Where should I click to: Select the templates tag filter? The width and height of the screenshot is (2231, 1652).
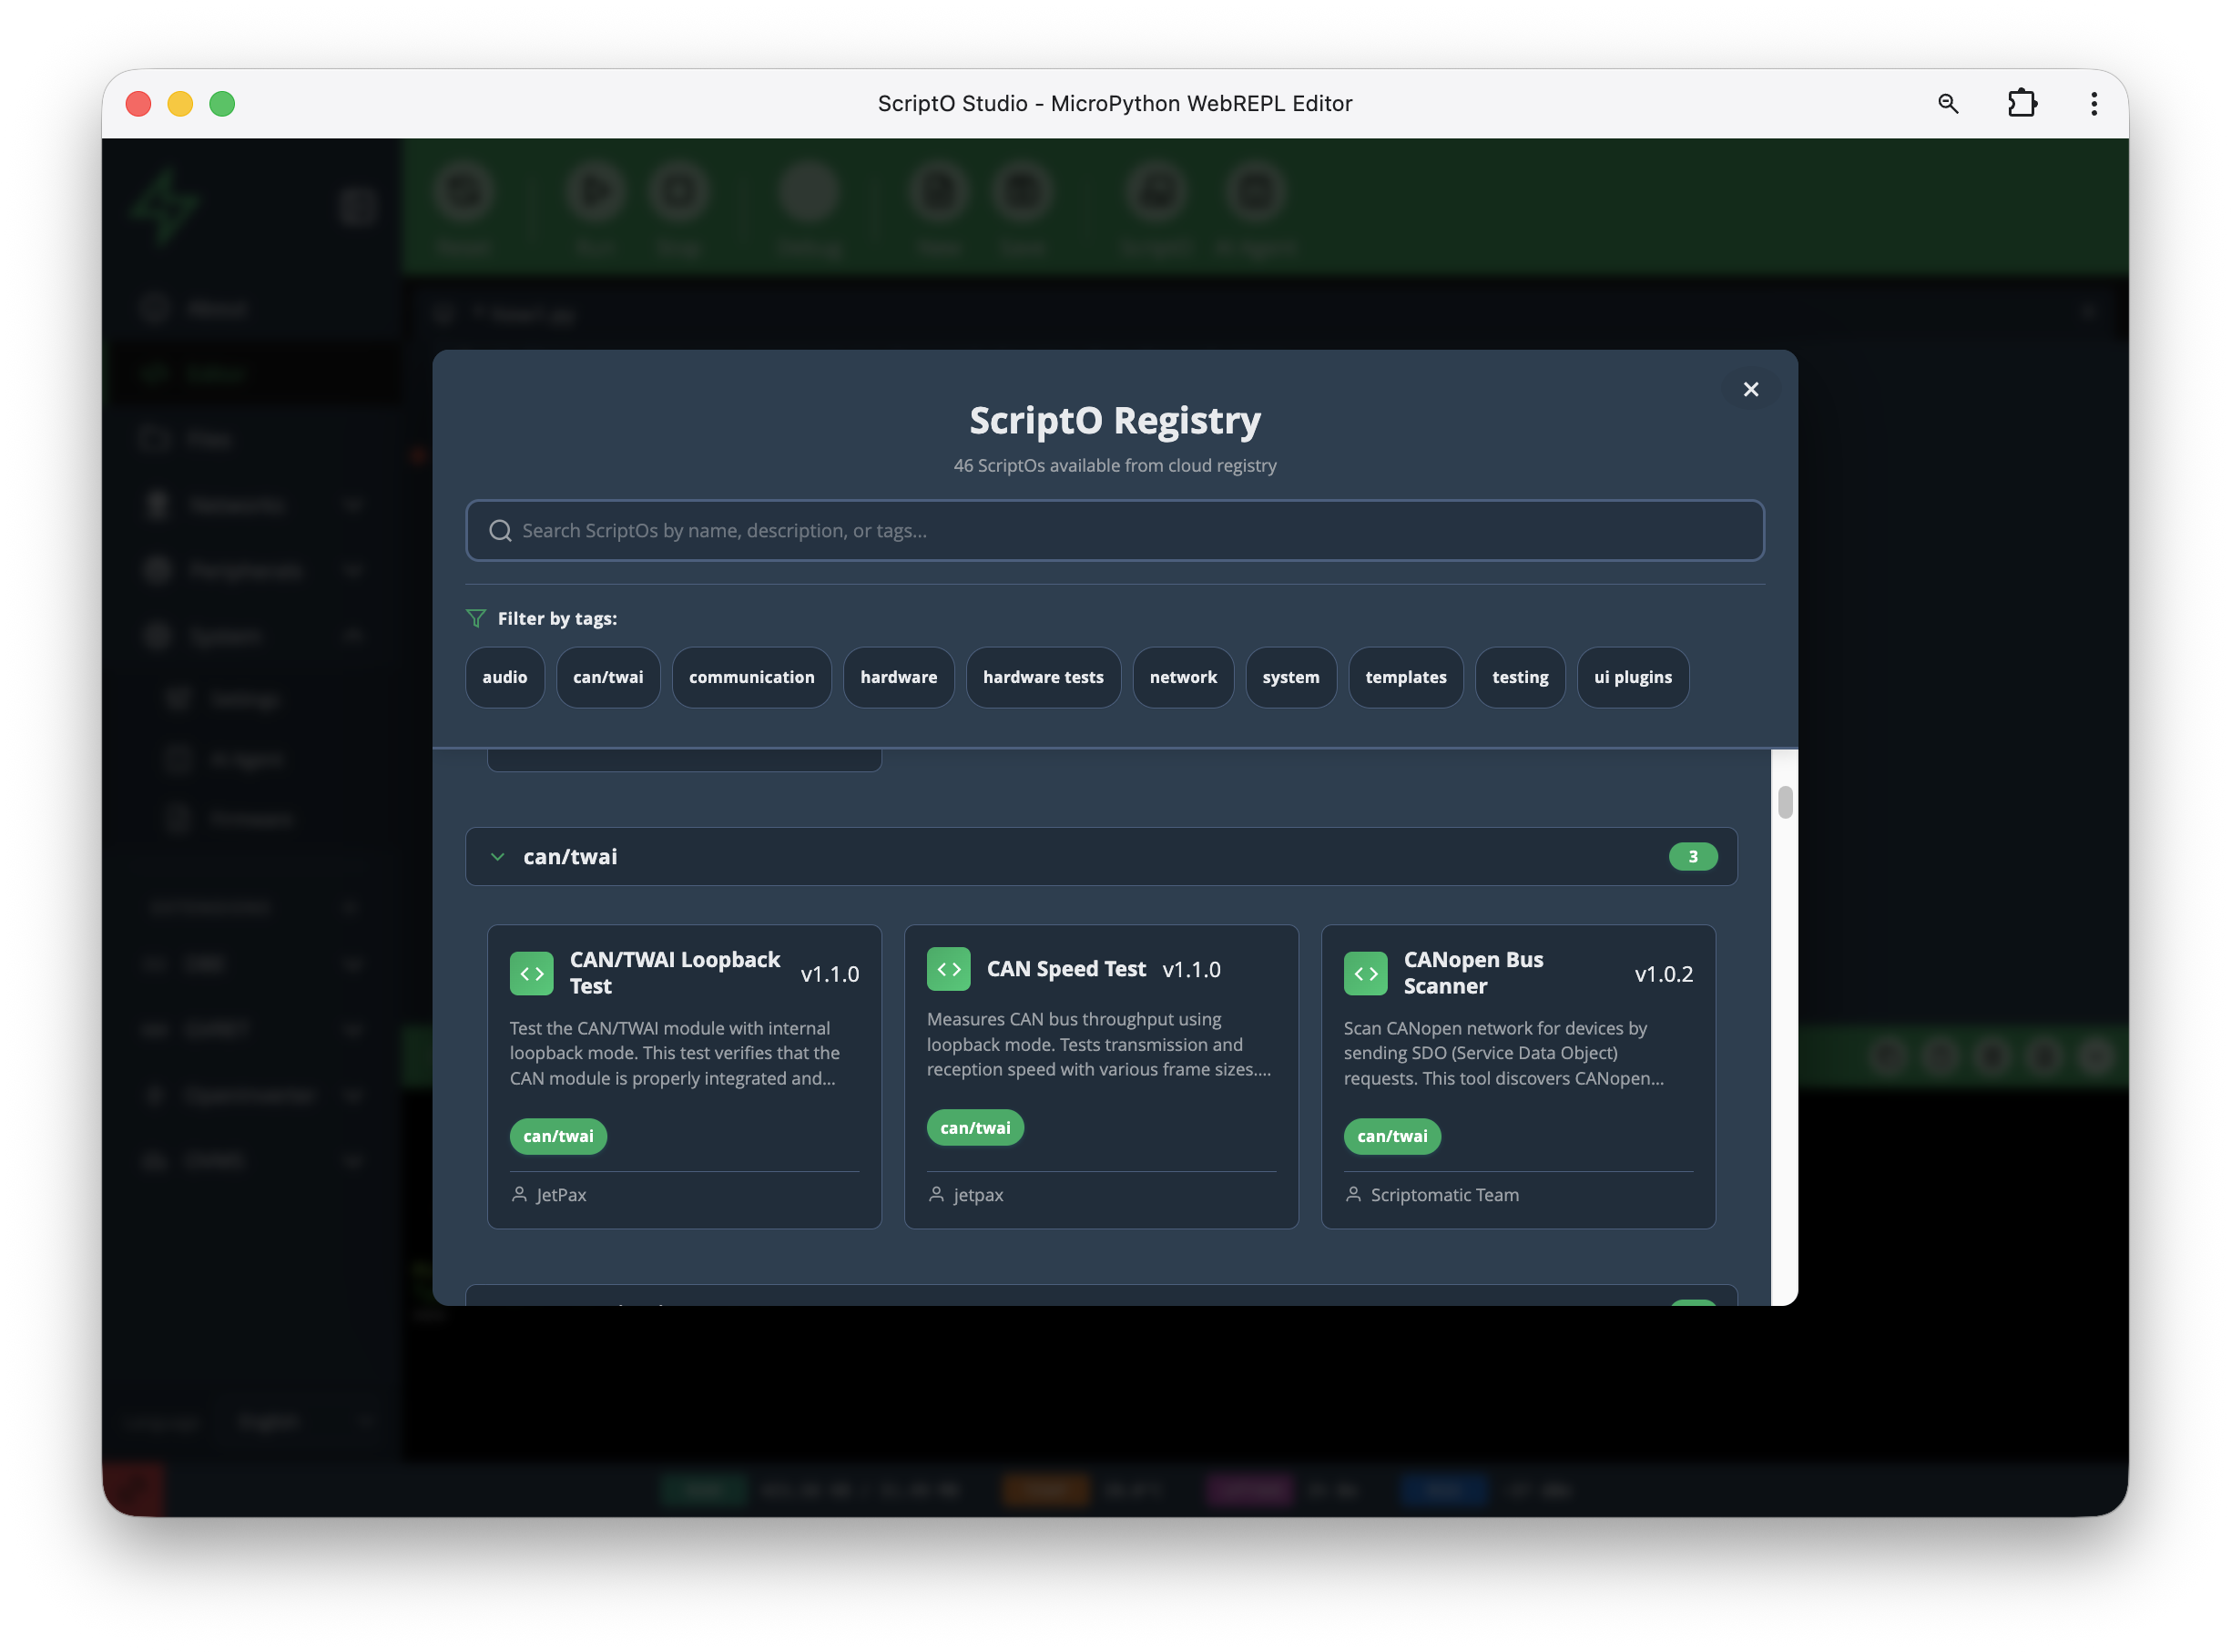(1405, 677)
